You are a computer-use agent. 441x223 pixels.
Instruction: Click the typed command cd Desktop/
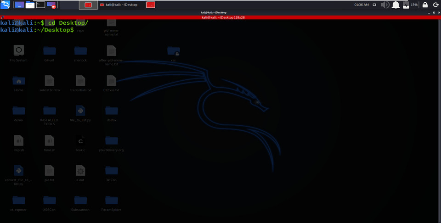coord(68,23)
